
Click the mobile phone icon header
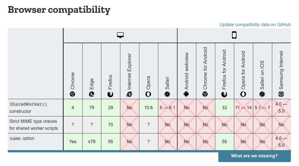point(234,35)
